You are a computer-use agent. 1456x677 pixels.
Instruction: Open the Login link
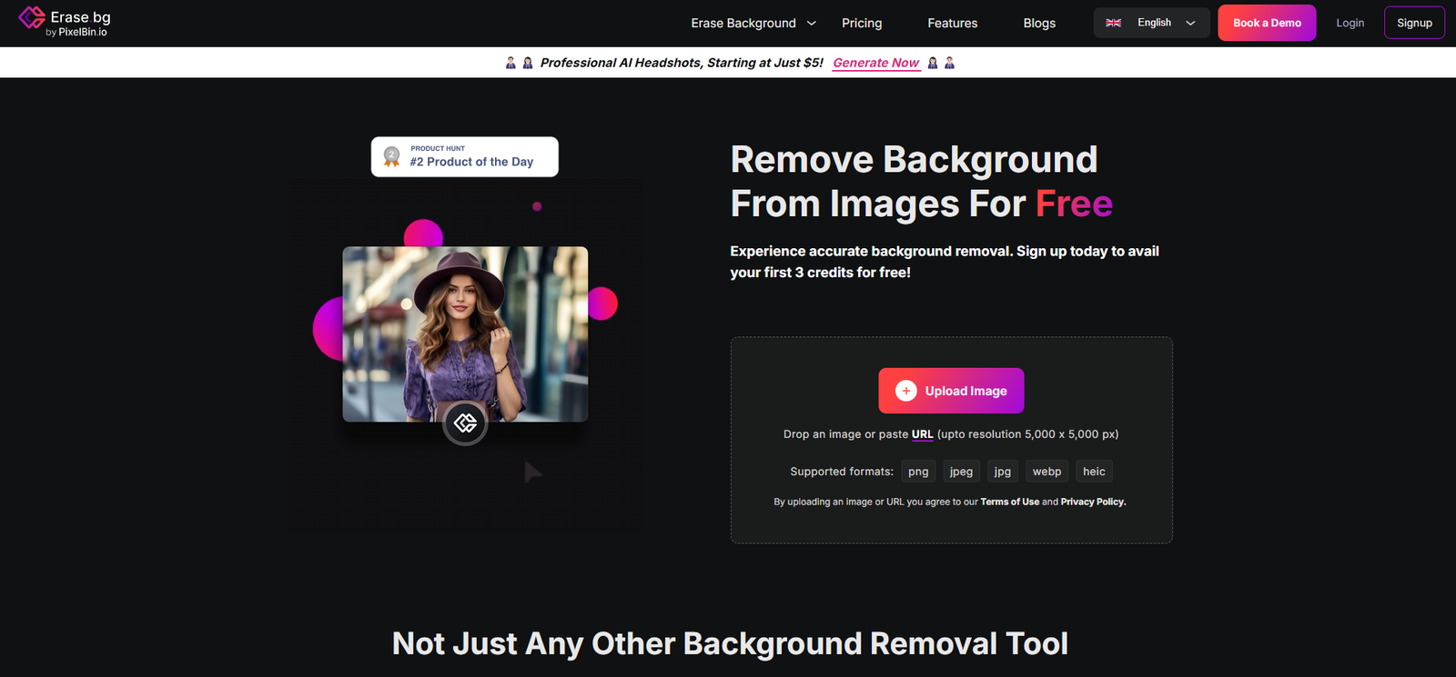point(1350,23)
